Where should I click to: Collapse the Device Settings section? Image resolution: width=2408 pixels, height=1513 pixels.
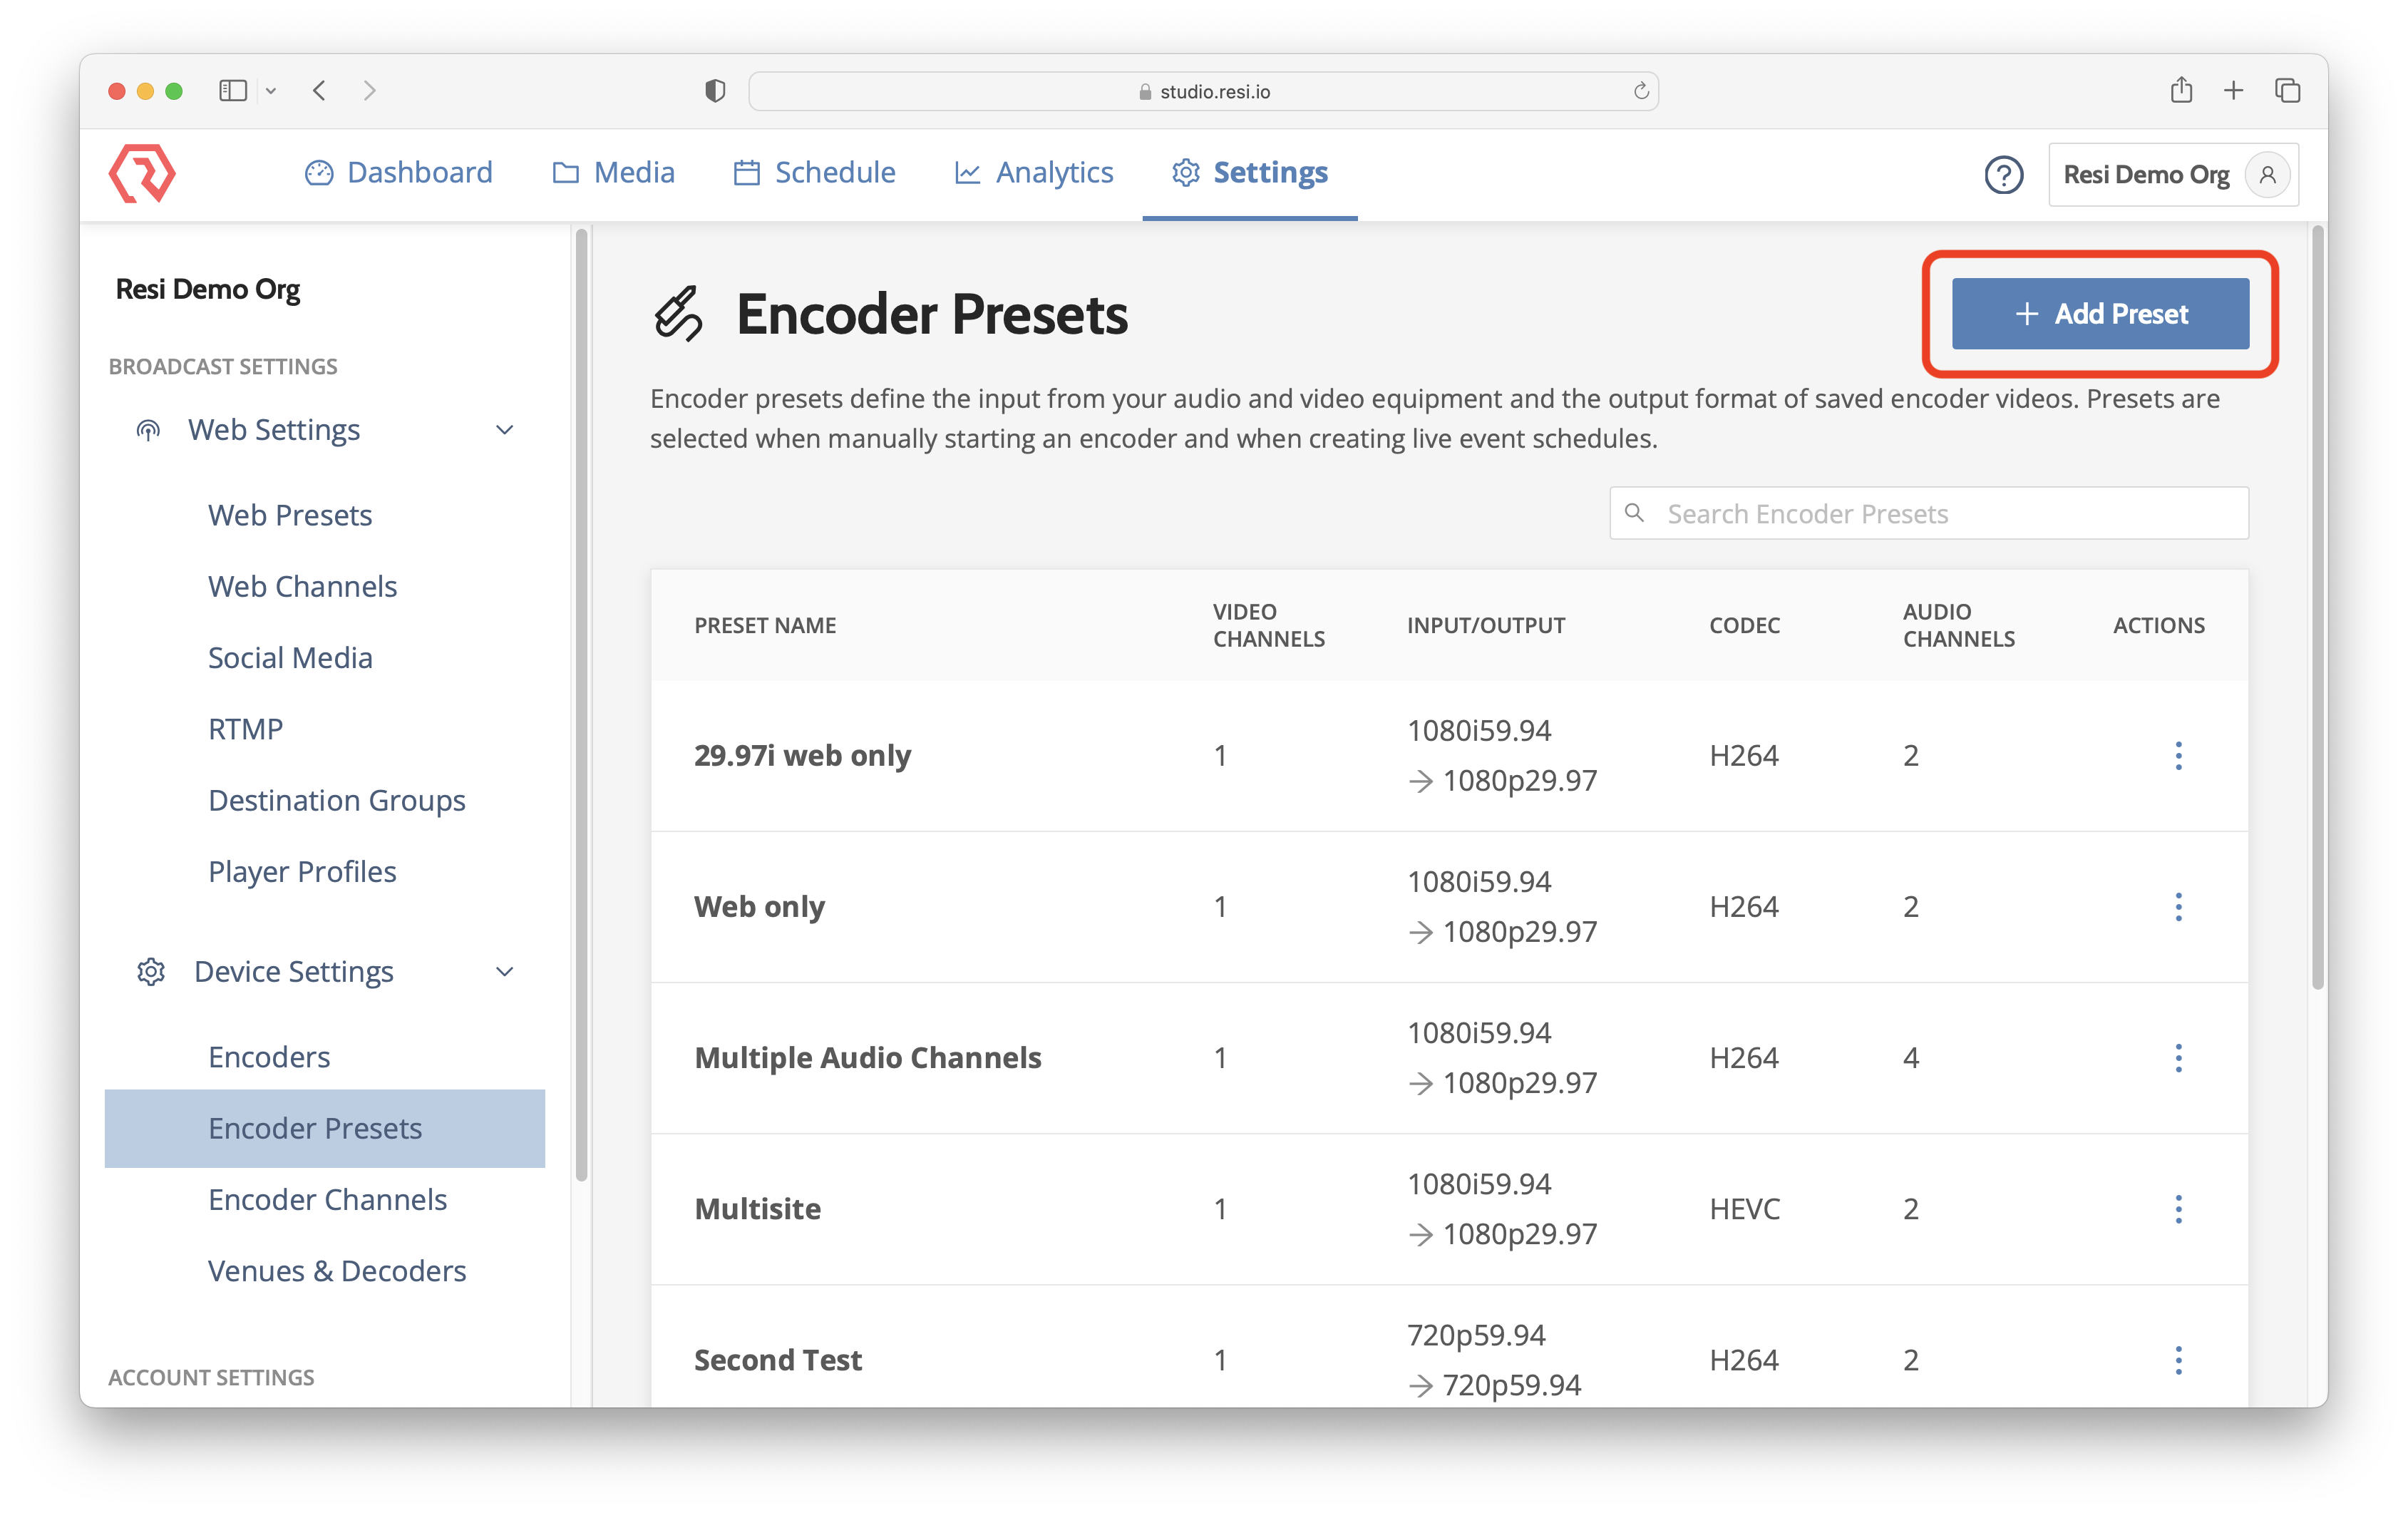tap(505, 972)
